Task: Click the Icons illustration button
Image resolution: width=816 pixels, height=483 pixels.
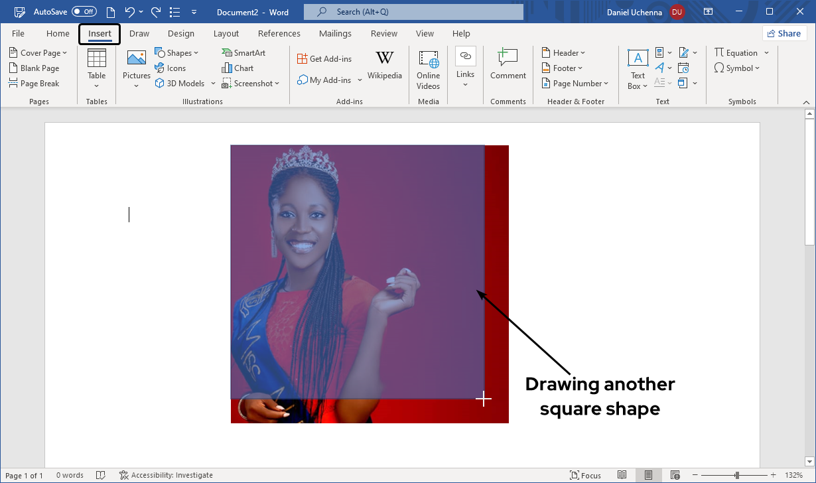Action: [170, 68]
